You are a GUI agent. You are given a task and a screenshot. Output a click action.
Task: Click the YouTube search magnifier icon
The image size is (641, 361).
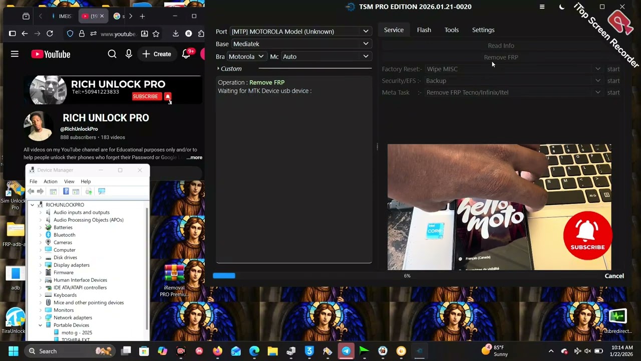pos(112,54)
